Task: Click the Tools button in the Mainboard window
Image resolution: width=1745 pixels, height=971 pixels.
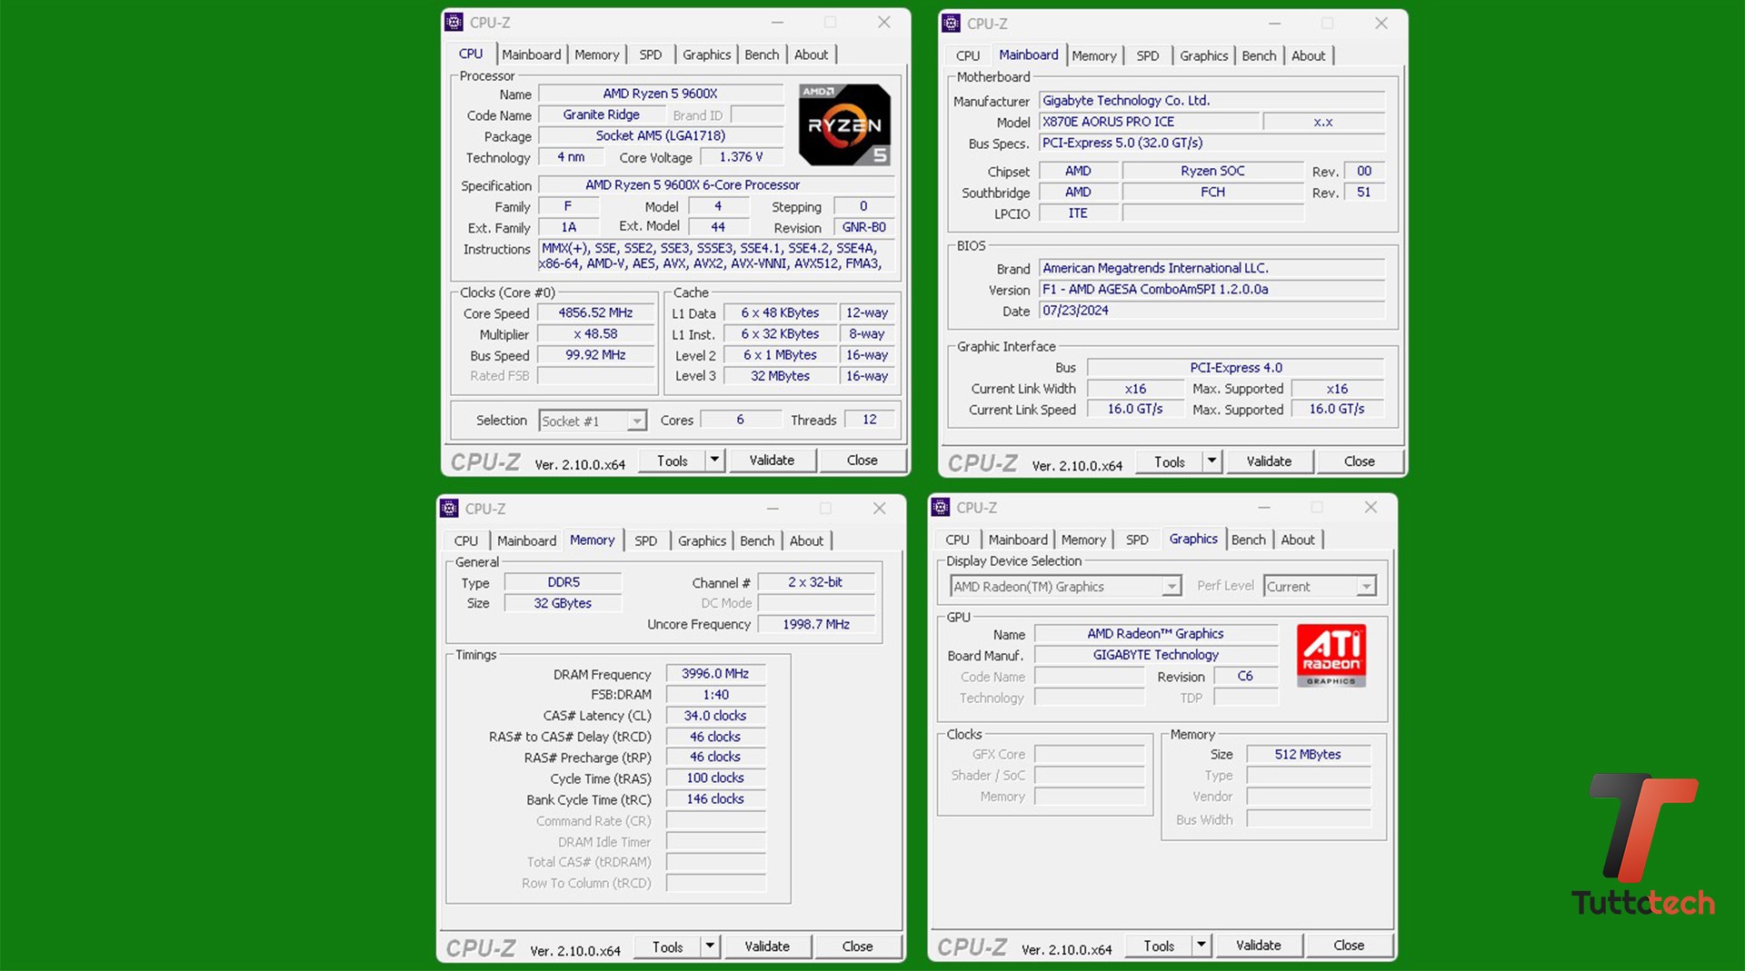Action: [1169, 461]
